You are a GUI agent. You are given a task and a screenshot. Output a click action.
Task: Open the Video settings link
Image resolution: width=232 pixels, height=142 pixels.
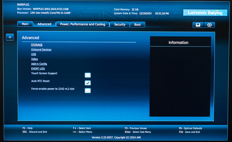pyautogui.click(x=34, y=59)
